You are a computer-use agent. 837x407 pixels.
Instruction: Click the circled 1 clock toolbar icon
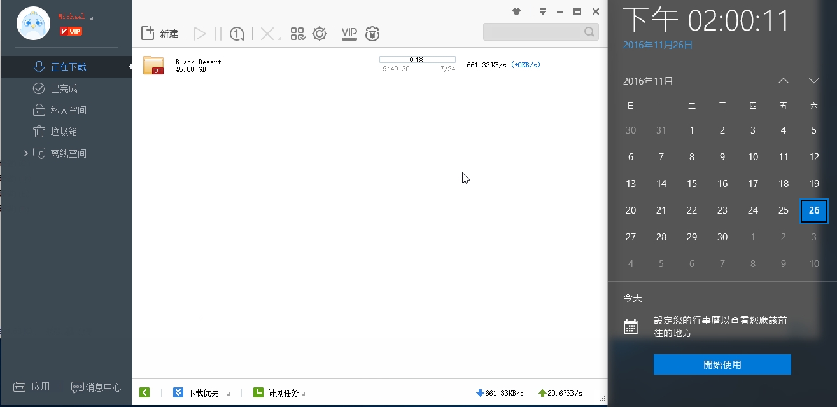click(237, 34)
